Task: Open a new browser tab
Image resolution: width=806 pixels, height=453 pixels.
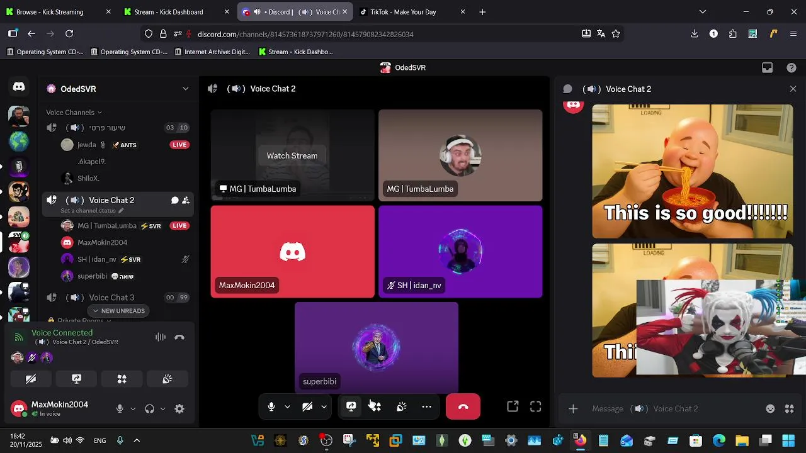Action: (x=482, y=12)
